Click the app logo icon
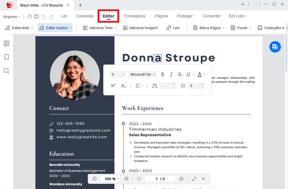The height and width of the screenshot is (189, 288). pyautogui.click(x=10, y=5)
